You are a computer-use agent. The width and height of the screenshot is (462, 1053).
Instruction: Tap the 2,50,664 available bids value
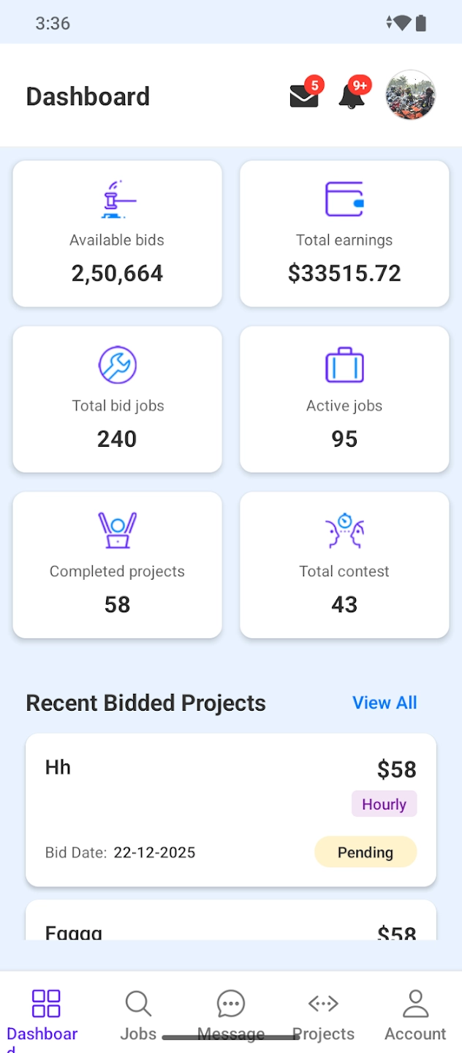[117, 273]
